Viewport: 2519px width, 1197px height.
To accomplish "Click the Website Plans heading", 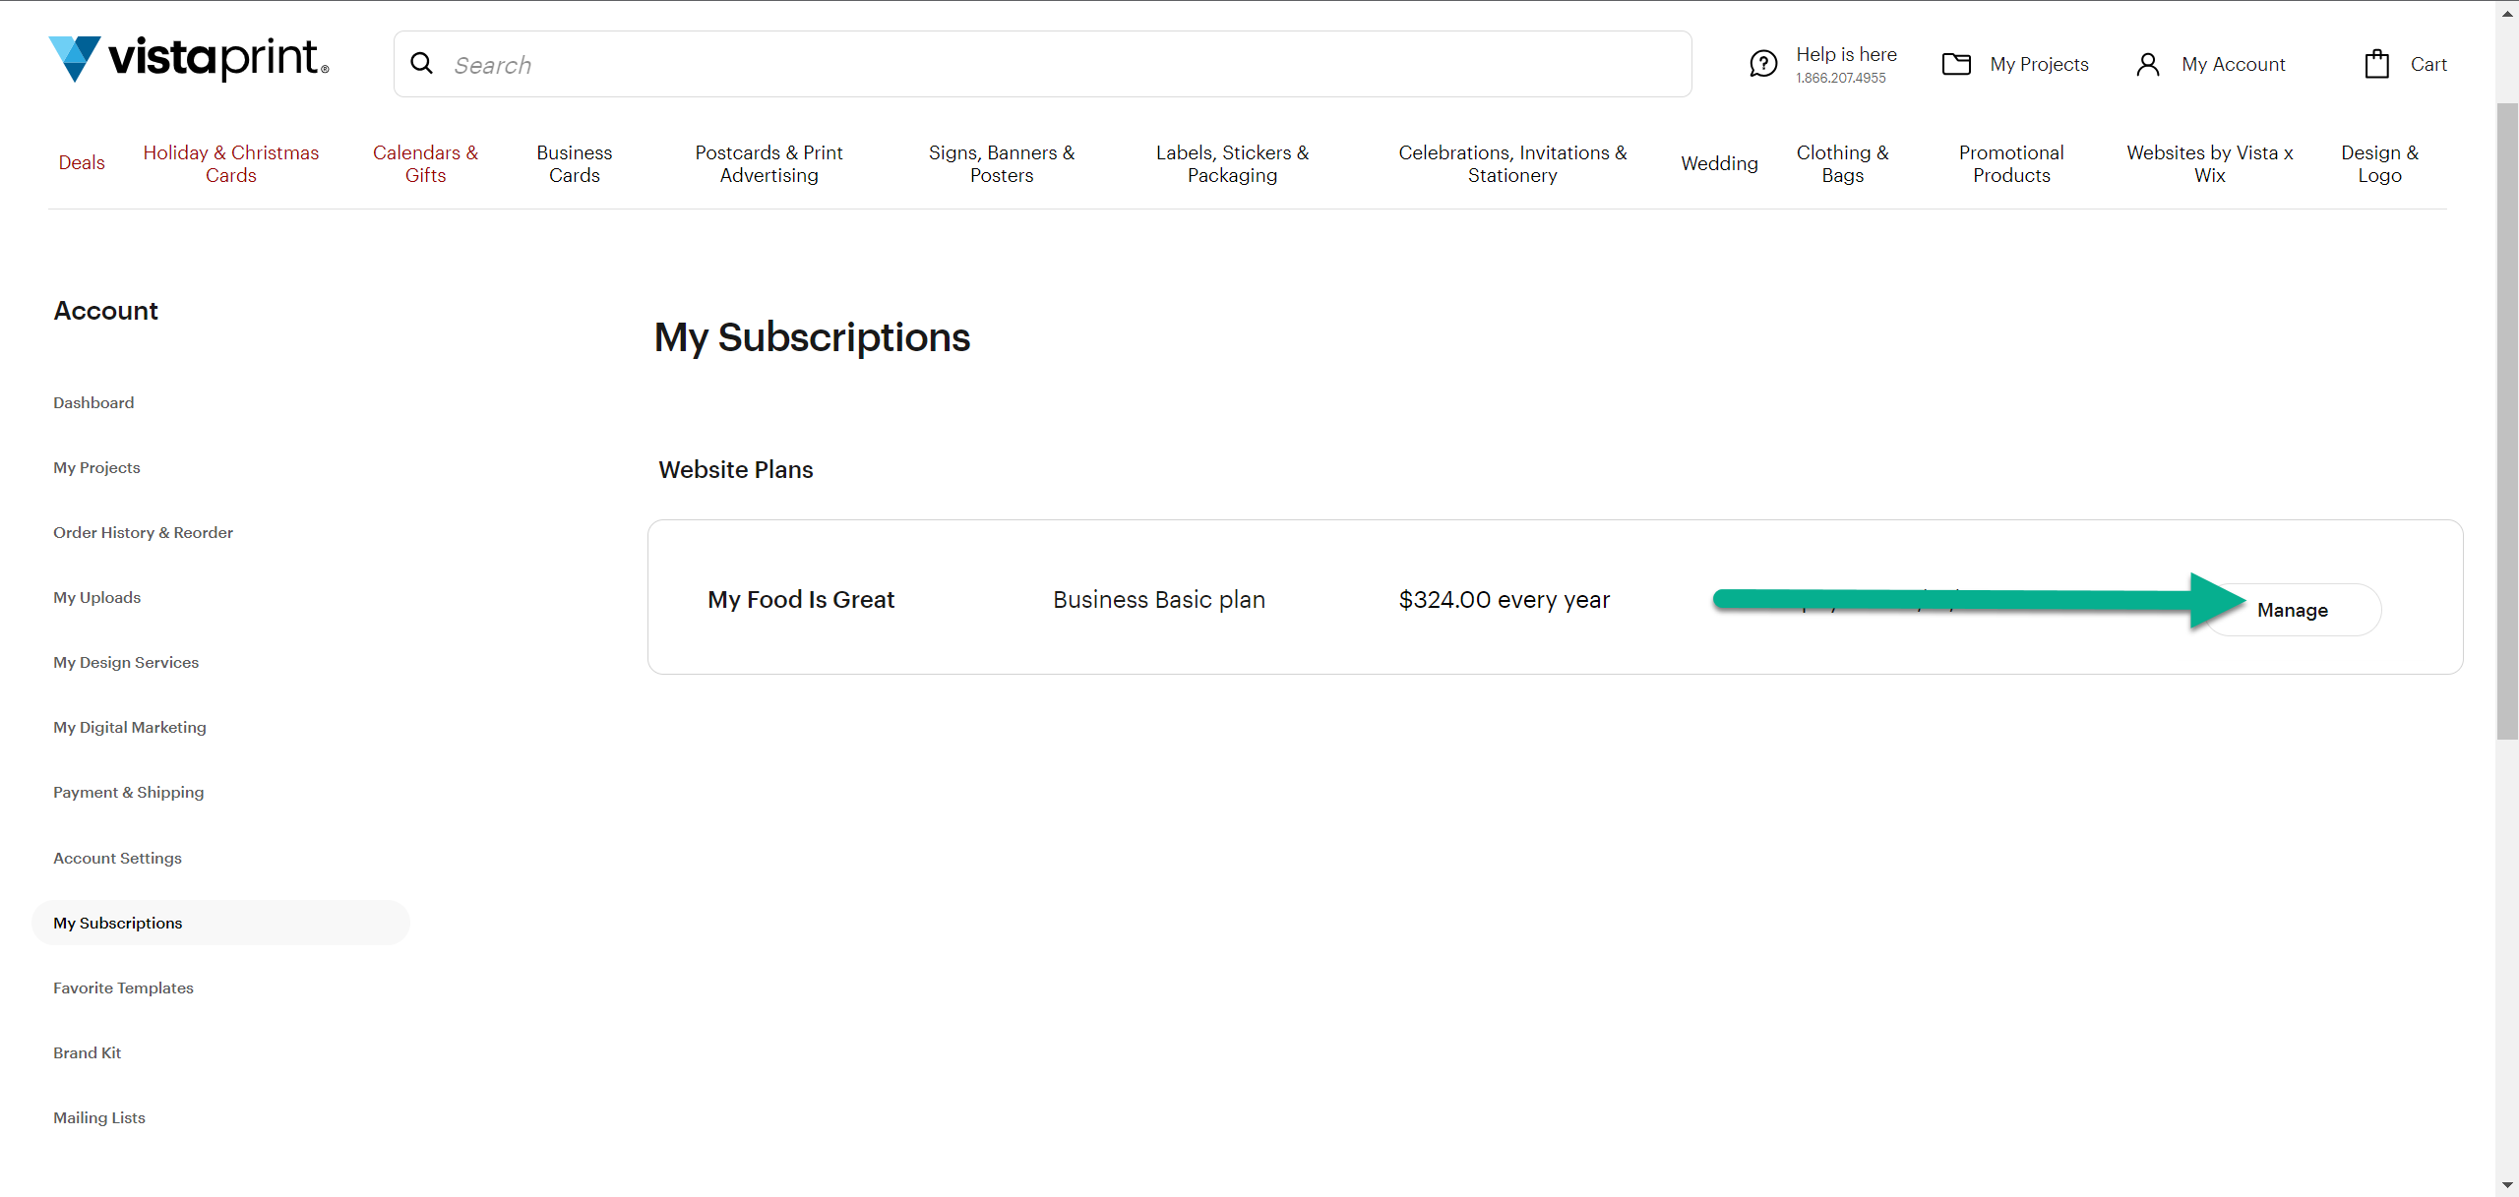I will click(x=736, y=469).
